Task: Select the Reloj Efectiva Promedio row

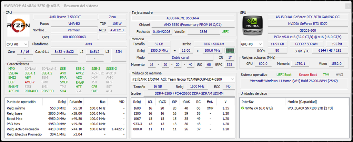Action: [65, 134]
